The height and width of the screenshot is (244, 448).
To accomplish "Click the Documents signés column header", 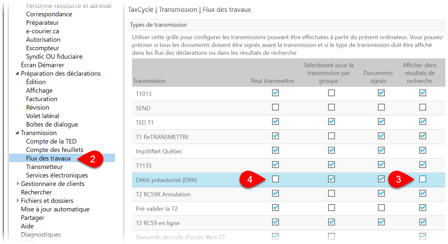I will (378, 77).
